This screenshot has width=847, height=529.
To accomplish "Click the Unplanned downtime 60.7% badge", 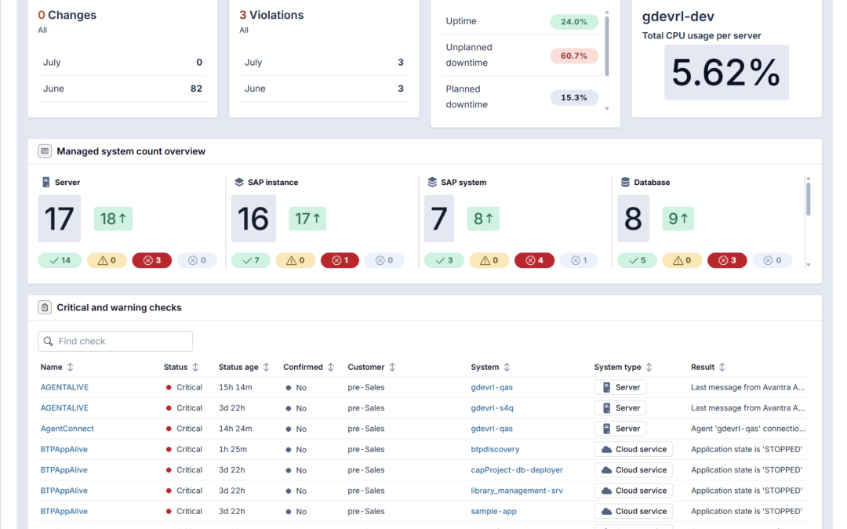I will point(573,56).
